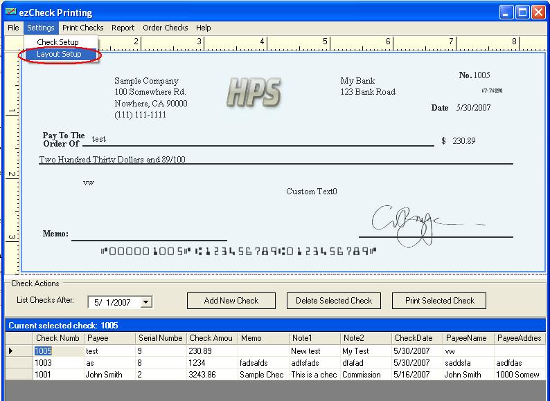This screenshot has width=550, height=401.
Task: Choose Check Setup menu entry
Action: [57, 42]
